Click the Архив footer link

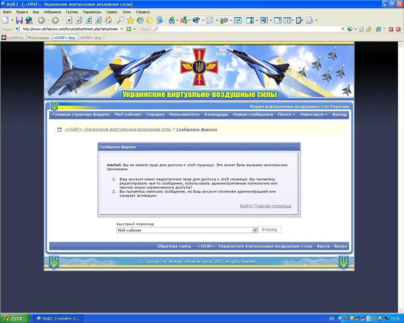(x=323, y=246)
